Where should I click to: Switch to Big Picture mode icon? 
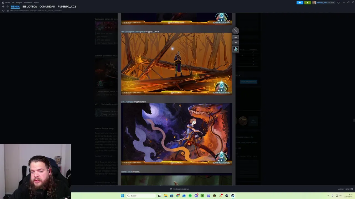[338, 2]
